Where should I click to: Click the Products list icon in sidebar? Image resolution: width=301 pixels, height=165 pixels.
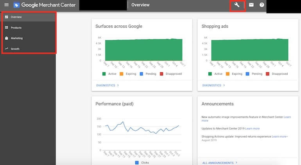[x=6, y=28]
